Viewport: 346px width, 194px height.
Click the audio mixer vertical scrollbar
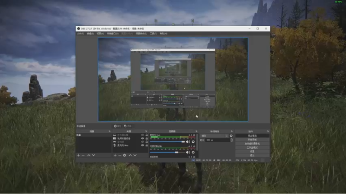pyautogui.click(x=197, y=142)
